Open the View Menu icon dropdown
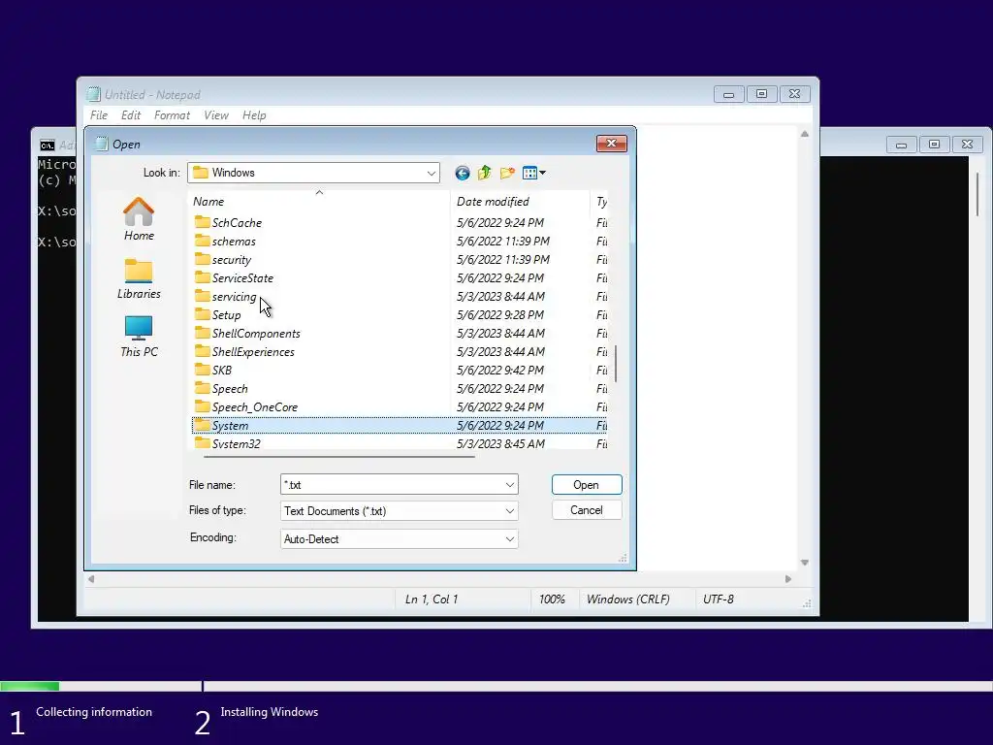This screenshot has height=745, width=993. tap(534, 173)
